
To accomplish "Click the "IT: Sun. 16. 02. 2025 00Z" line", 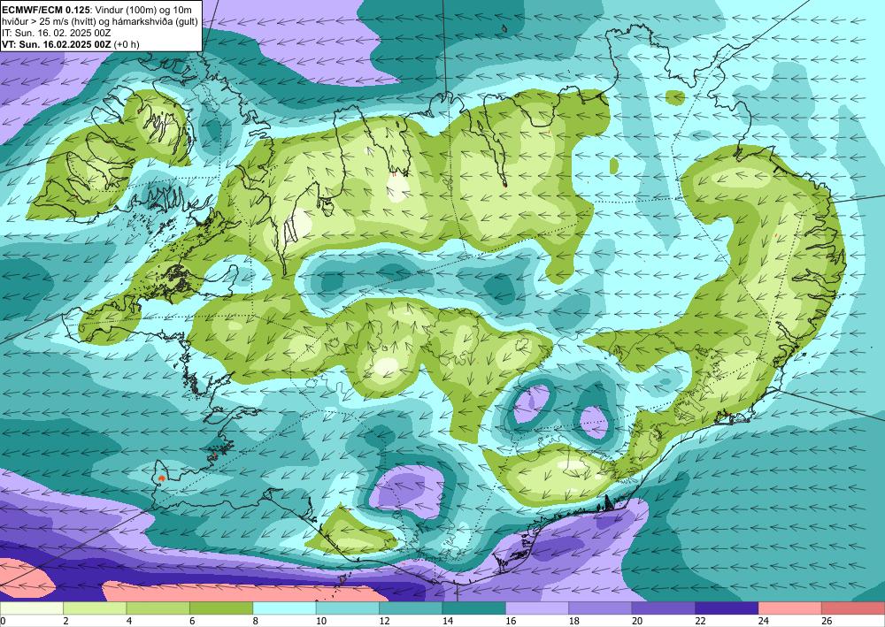I will tap(57, 32).
